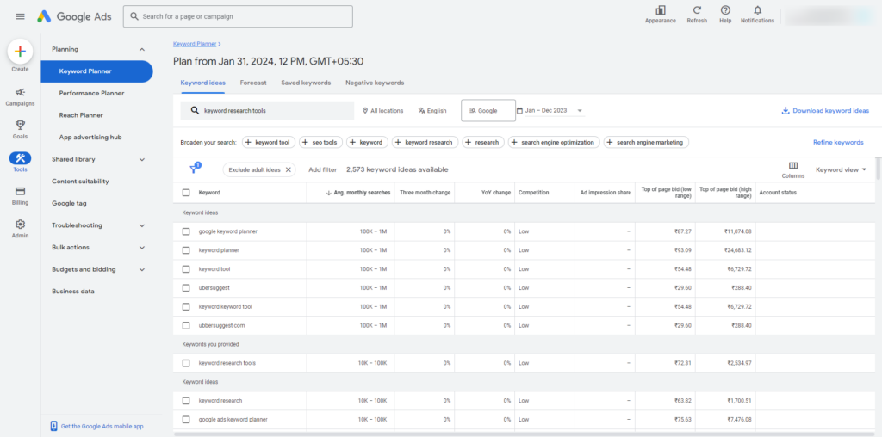Image resolution: width=882 pixels, height=437 pixels.
Task: Check the 'keyword keyword tool' row
Action: coord(186,307)
